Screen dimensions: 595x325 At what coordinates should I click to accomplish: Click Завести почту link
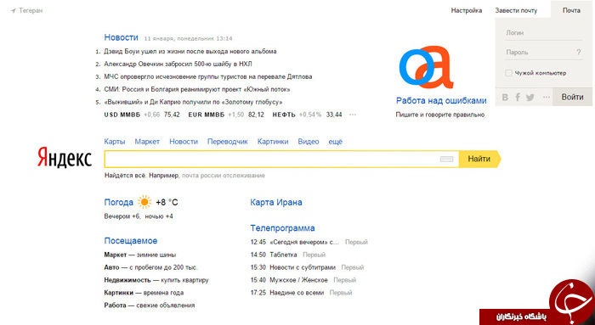pyautogui.click(x=516, y=10)
